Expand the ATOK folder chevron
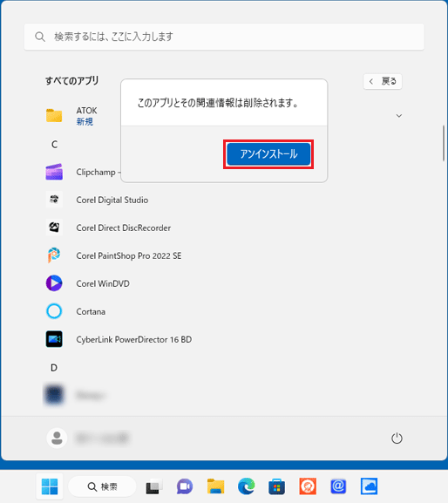 coord(399,115)
